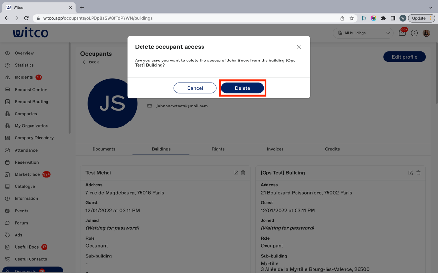Click the Information circle icon in sidebar
The width and height of the screenshot is (438, 273).
point(8,198)
